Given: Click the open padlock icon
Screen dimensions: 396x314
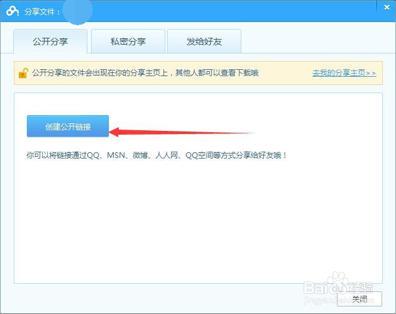Looking at the screenshot, I should [23, 73].
